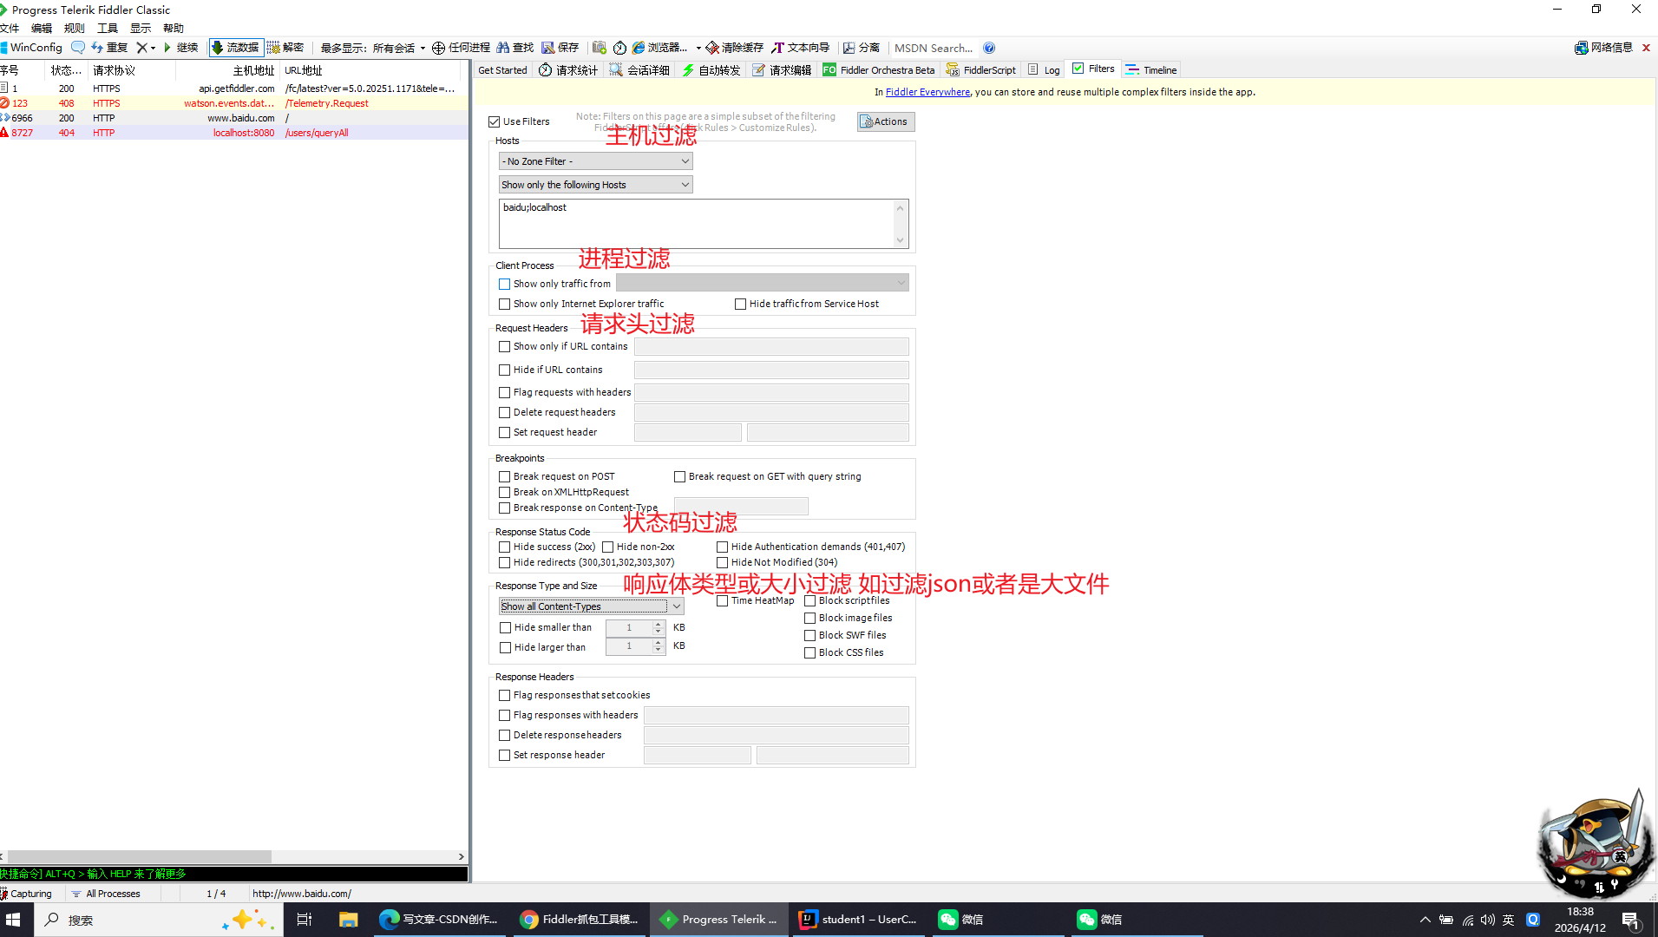Uncheck the Use Filters checkbox
The image size is (1658, 937).
click(x=494, y=122)
